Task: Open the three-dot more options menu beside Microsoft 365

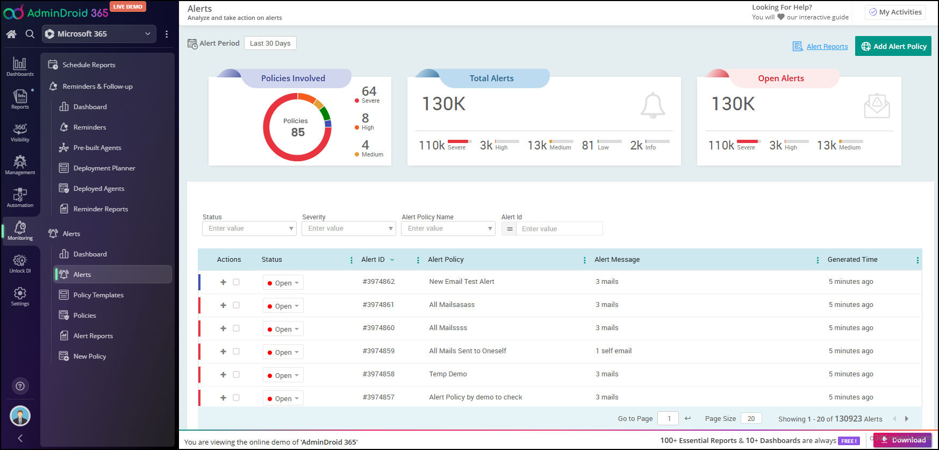Action: (x=167, y=34)
